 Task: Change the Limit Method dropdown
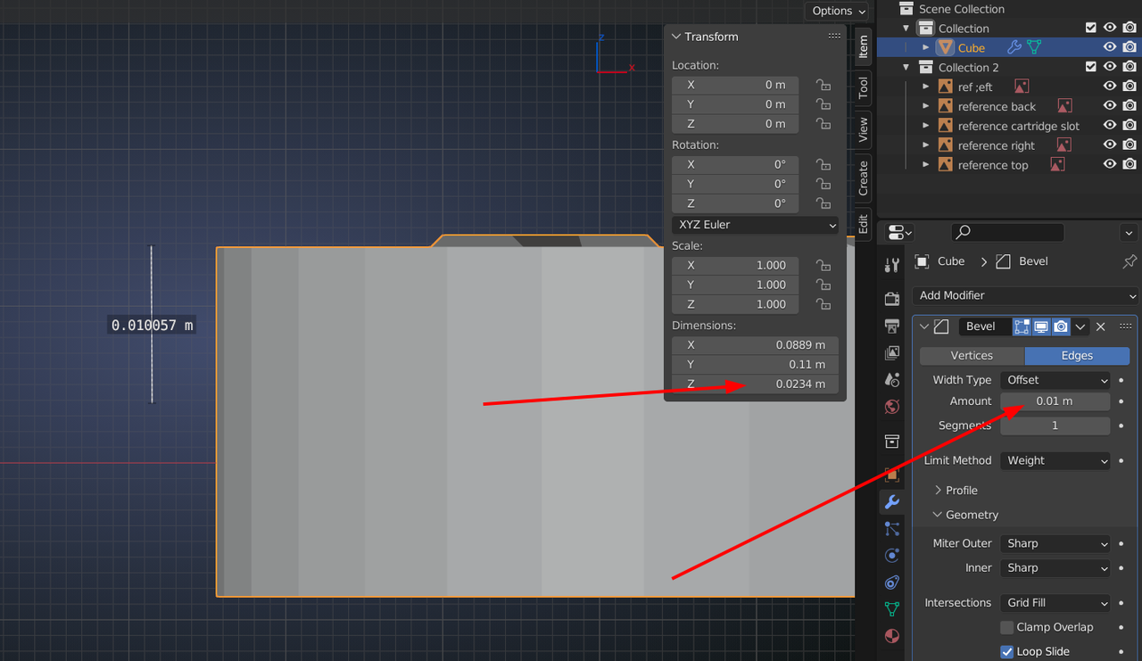(x=1055, y=460)
